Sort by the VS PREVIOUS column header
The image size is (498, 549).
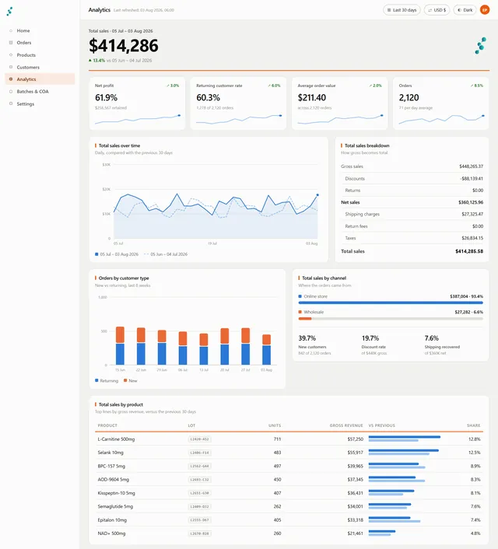tap(381, 425)
